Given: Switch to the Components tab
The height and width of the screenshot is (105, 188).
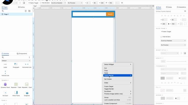Looking at the screenshot, I should click(22, 54).
